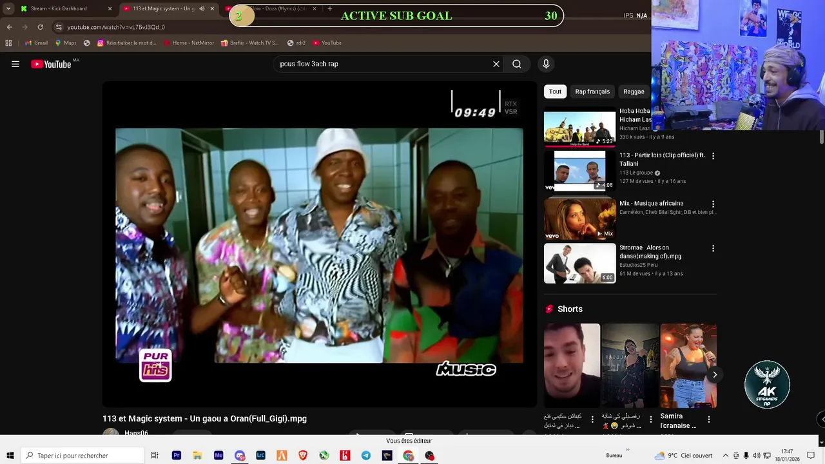Select the 'Reggae' filter chip
This screenshot has height=464, width=825.
(634, 92)
